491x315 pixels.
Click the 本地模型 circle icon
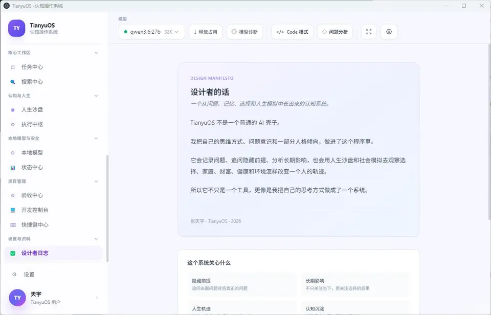point(13,153)
